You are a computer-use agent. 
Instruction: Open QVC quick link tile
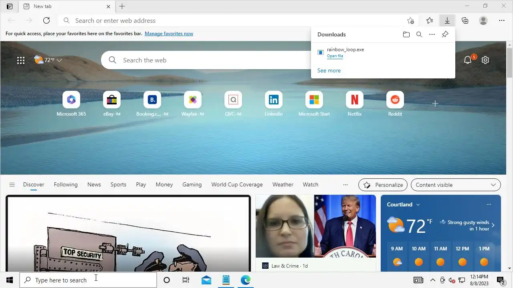click(x=233, y=104)
